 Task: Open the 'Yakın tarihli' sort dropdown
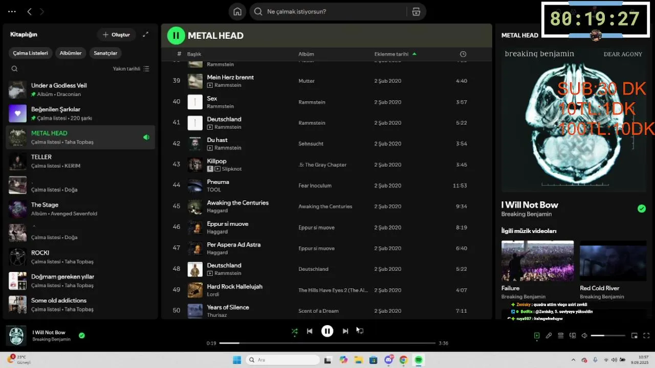[131, 69]
